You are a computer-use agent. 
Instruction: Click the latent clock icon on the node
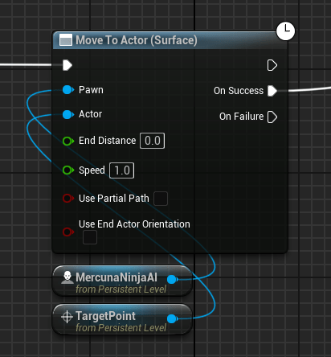click(x=285, y=31)
